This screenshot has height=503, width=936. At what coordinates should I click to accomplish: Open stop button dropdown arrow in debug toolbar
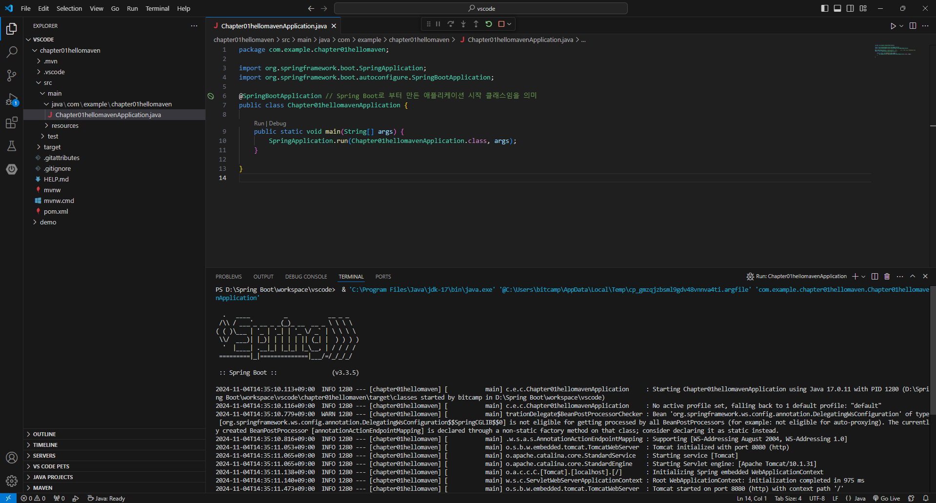click(x=509, y=24)
